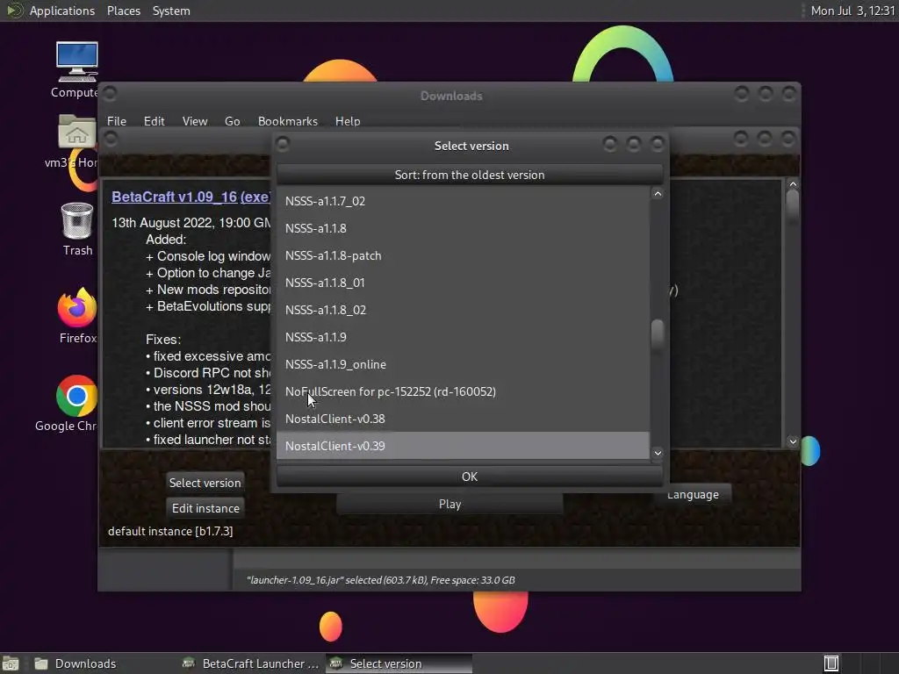The image size is (899, 674).
Task: Select NSSS-a1.1.8-patch version
Action: tap(463, 255)
